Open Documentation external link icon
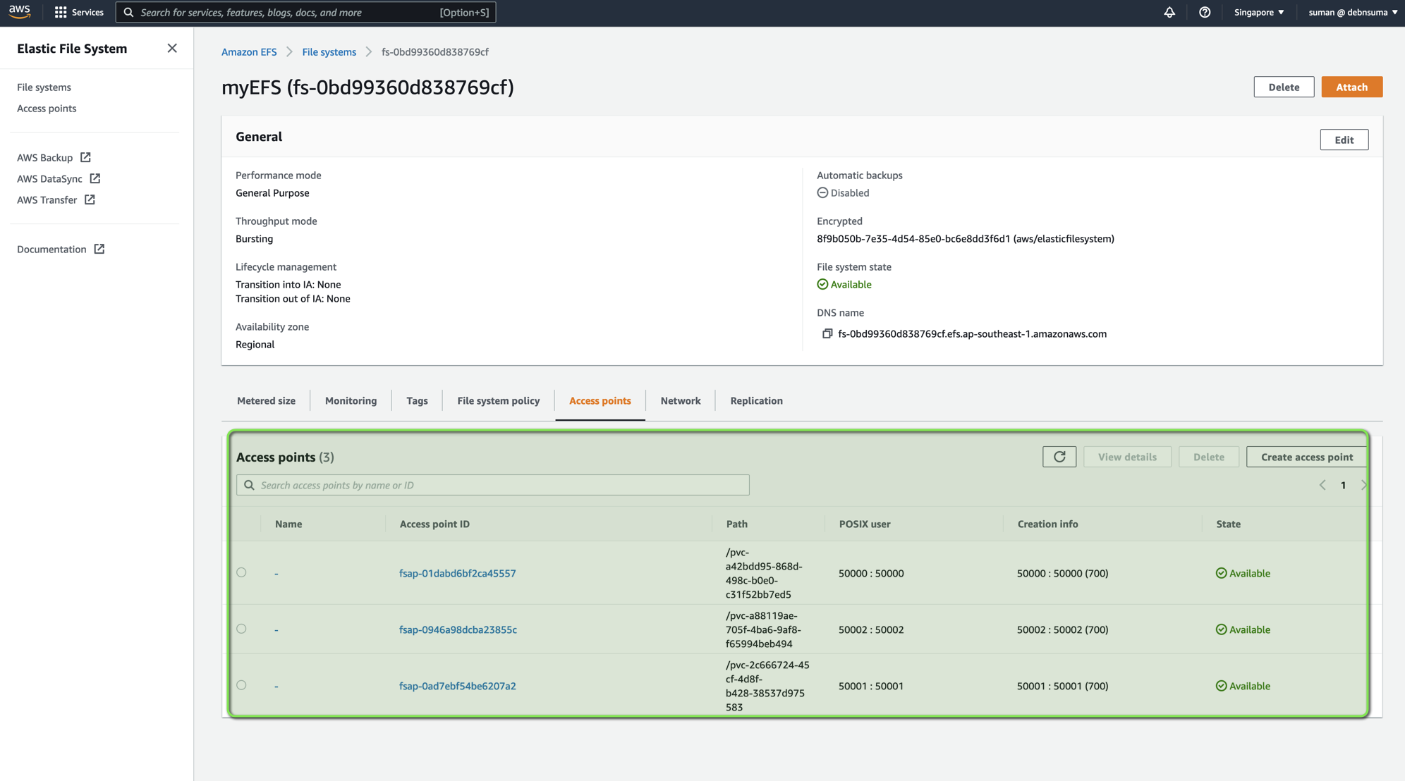1405x781 pixels. tap(99, 249)
